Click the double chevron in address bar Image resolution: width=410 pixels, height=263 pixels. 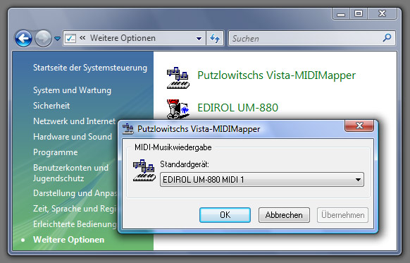click(82, 38)
